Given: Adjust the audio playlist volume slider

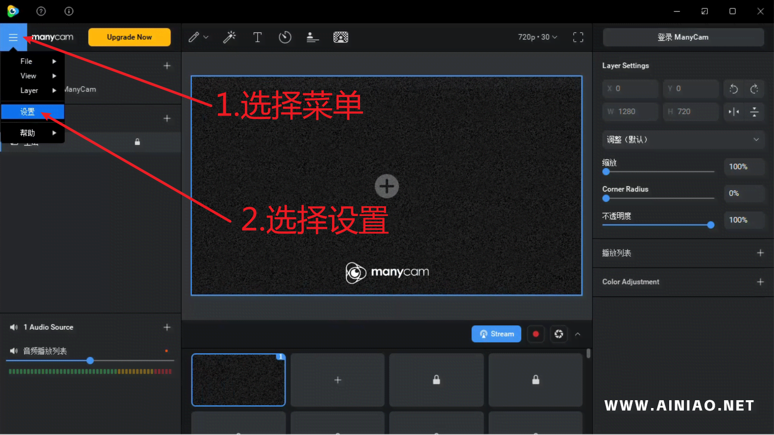Looking at the screenshot, I should (x=90, y=361).
